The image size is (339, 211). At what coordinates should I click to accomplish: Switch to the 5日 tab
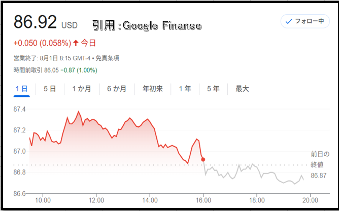point(50,89)
